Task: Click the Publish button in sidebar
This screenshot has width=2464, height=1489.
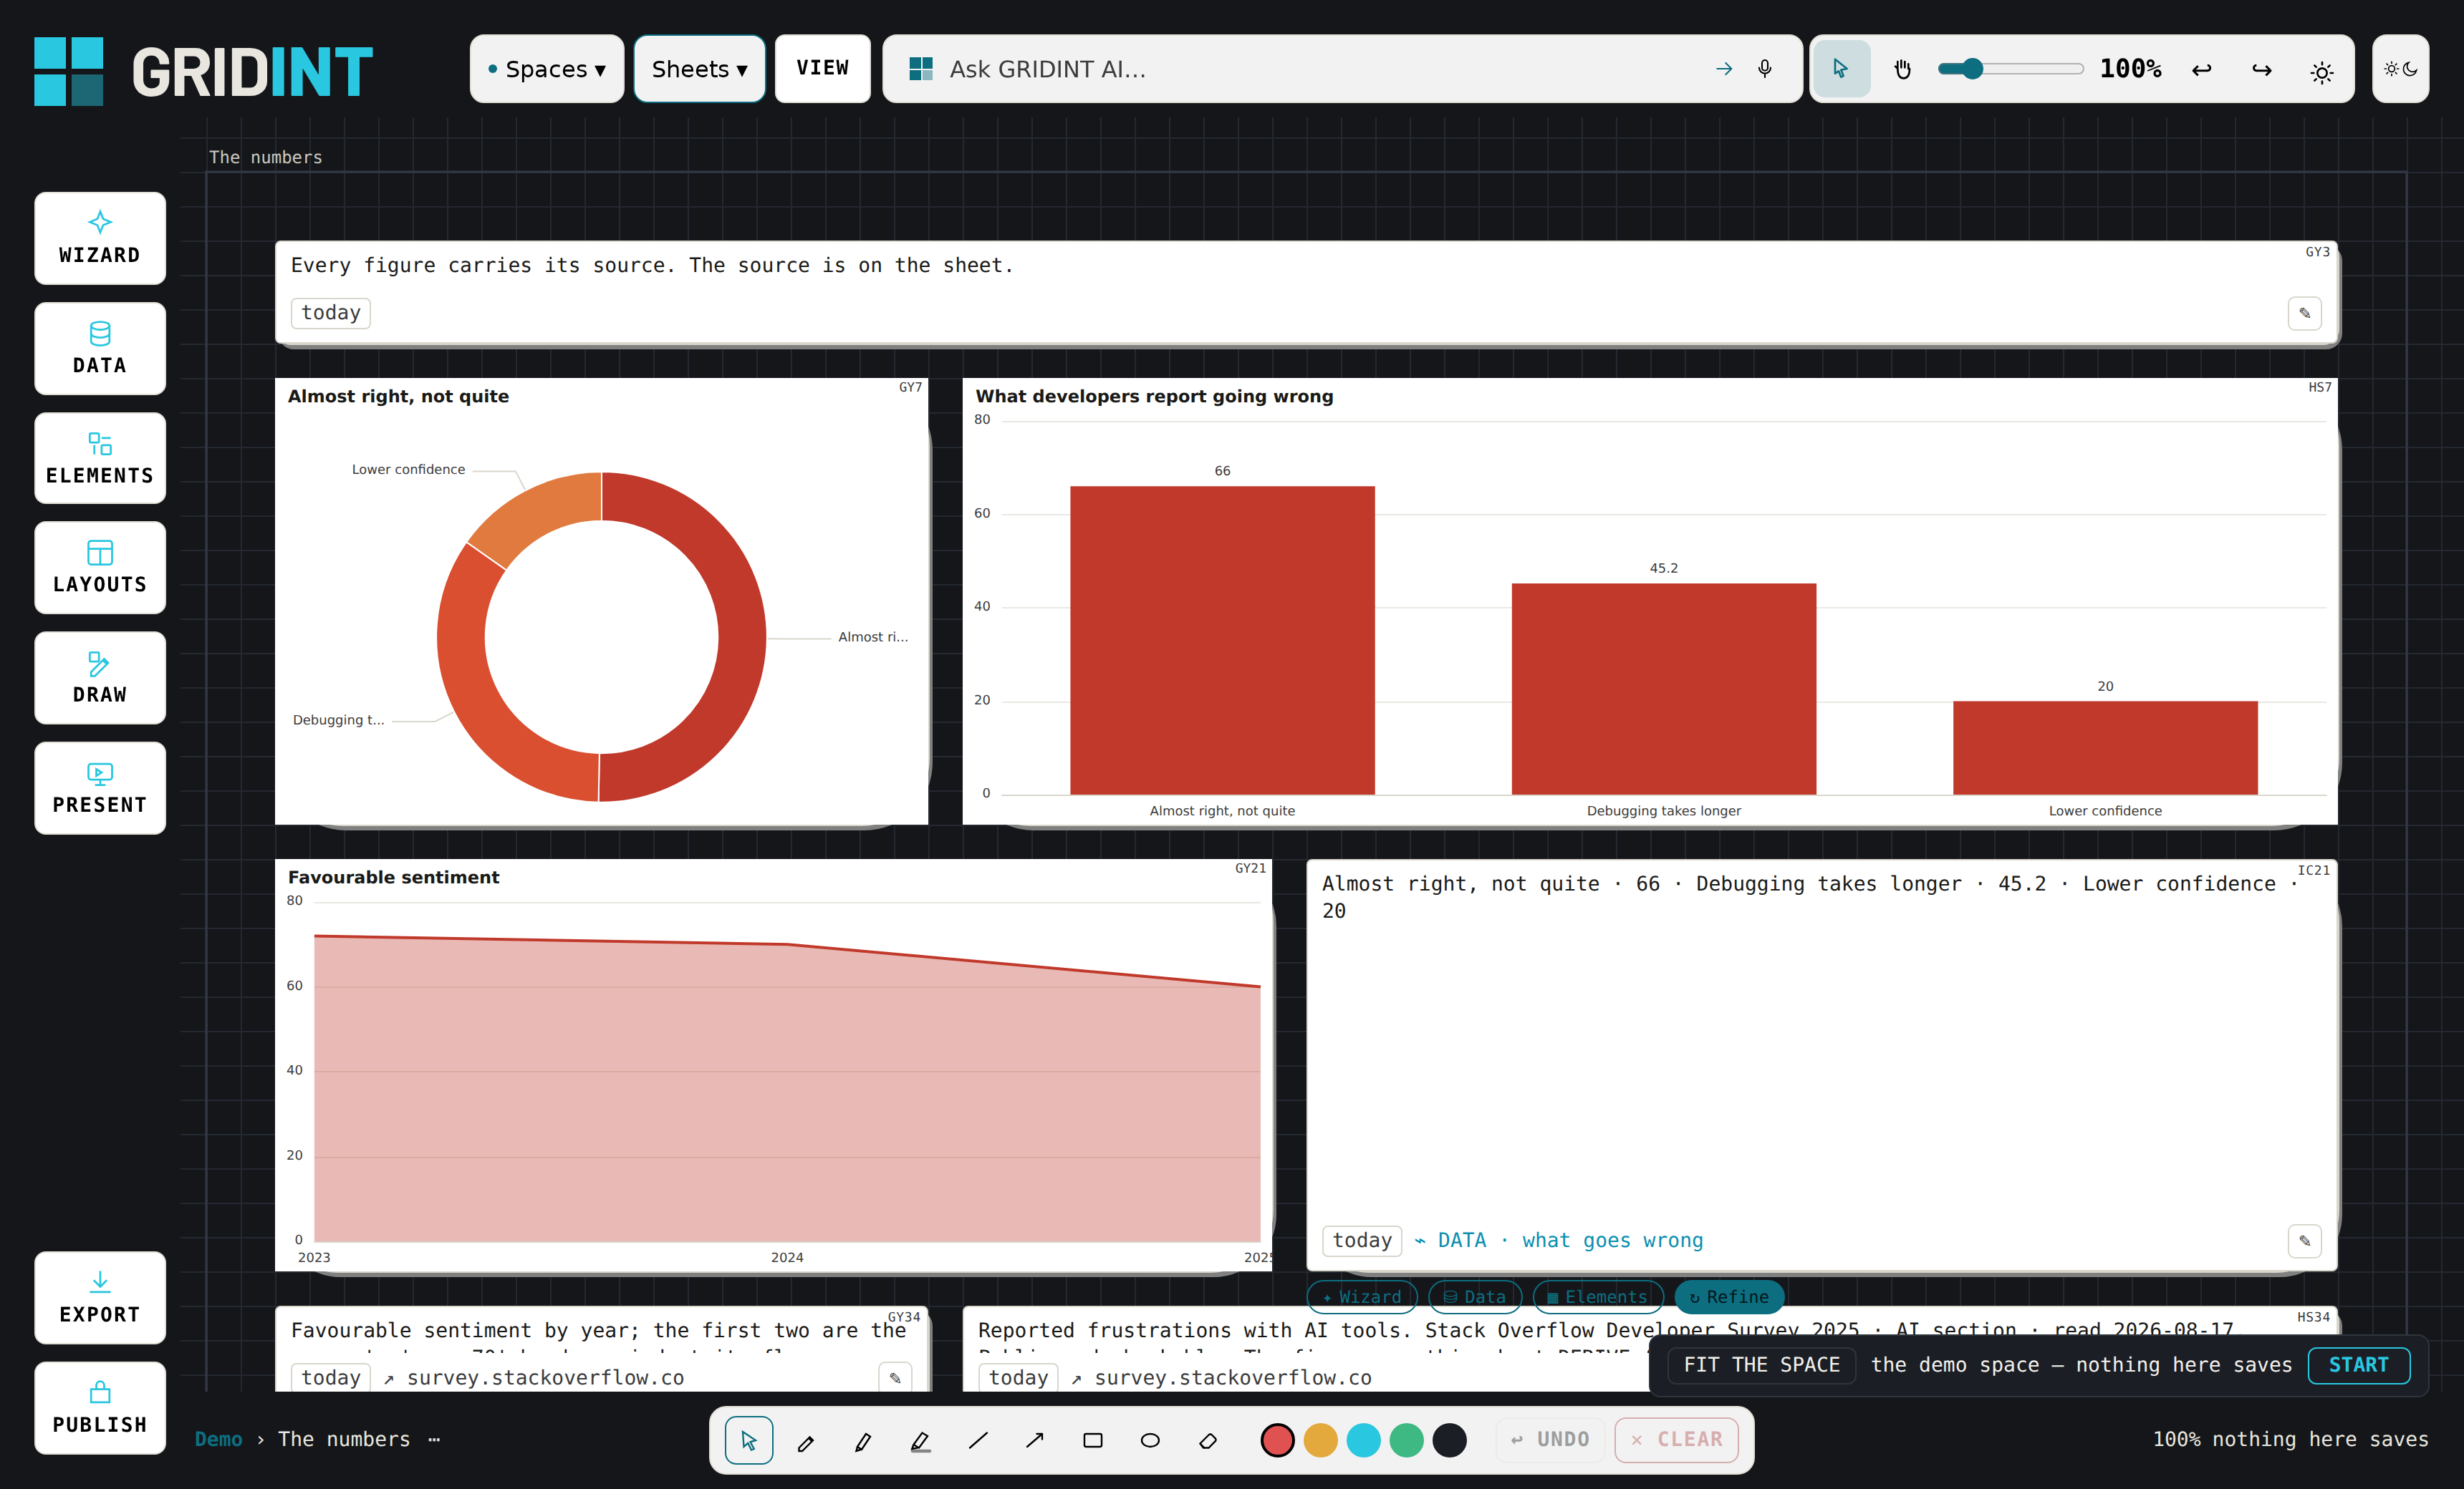Action: 100,1407
